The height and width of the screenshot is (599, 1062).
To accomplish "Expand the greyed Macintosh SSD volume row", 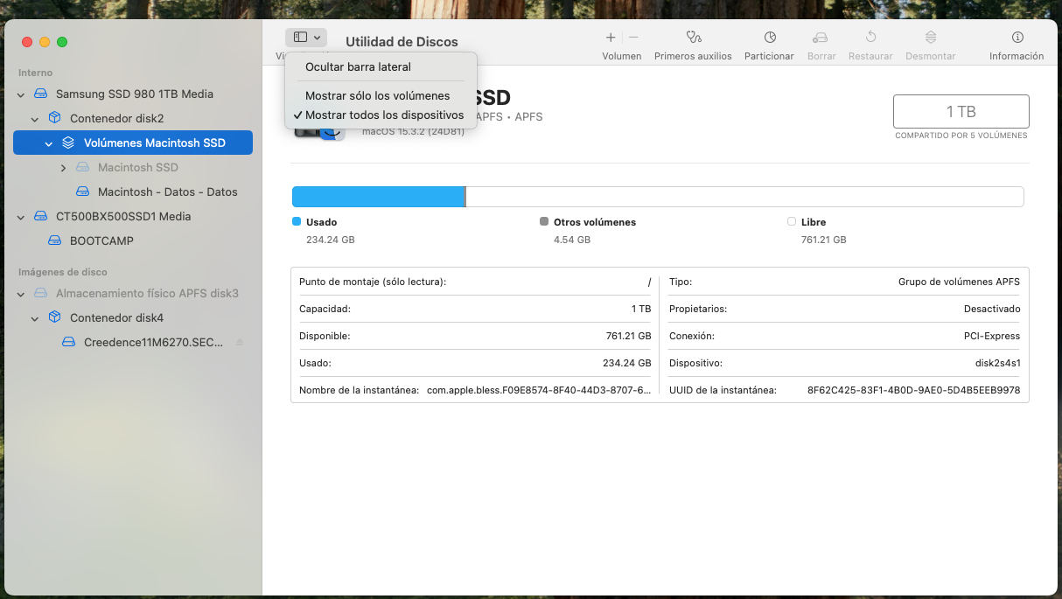I will coord(63,167).
